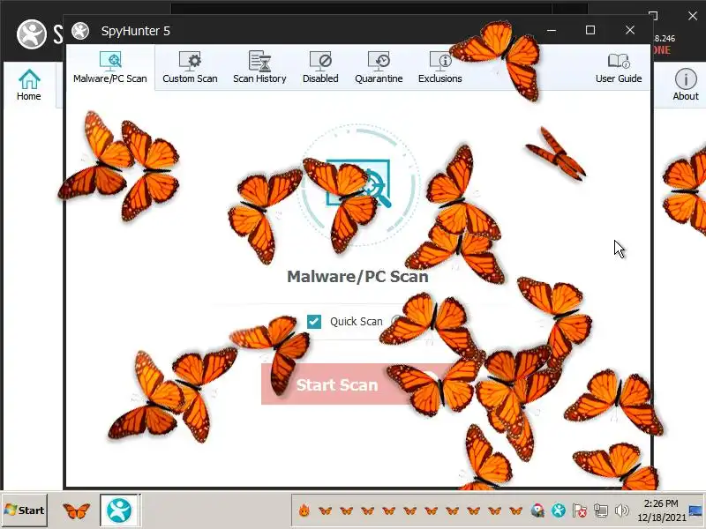Close the SpyHunter 5 window
This screenshot has height=529, width=706.
(630, 30)
